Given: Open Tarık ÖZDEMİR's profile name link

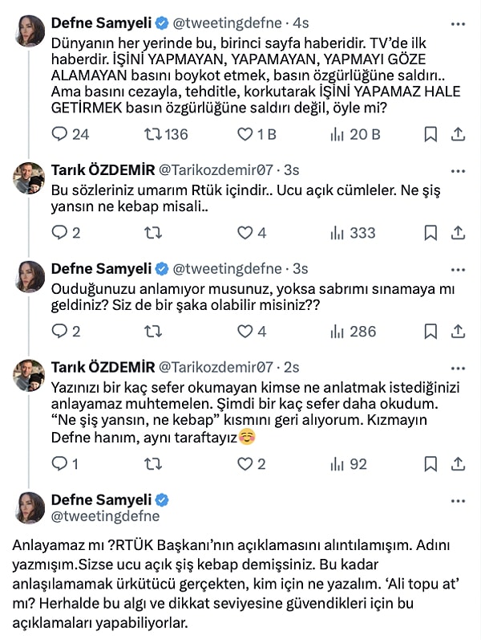Looking at the screenshot, I should coord(103,170).
